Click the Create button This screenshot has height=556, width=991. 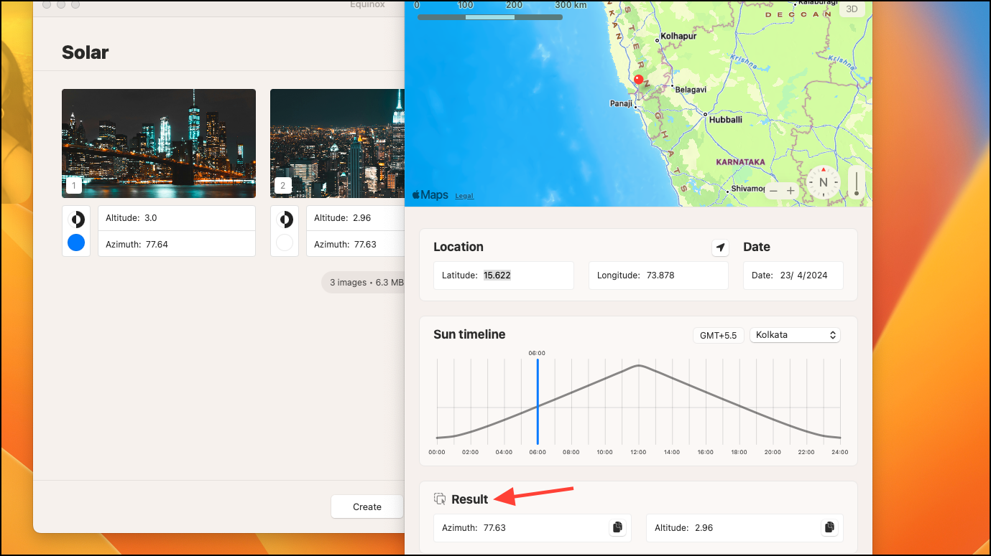[x=367, y=506]
